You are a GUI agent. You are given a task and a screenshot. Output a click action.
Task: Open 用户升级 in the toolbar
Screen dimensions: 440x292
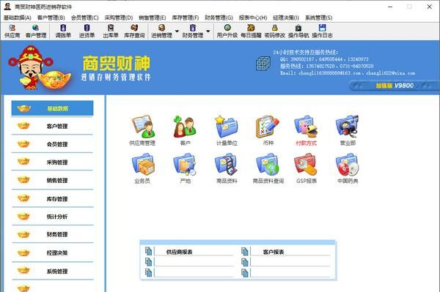click(x=227, y=31)
